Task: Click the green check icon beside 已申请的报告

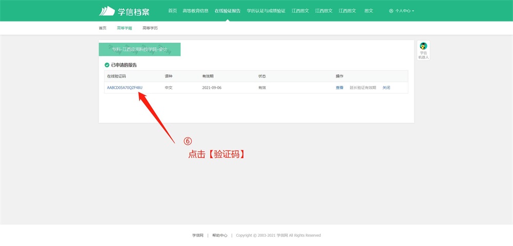Action: point(107,65)
